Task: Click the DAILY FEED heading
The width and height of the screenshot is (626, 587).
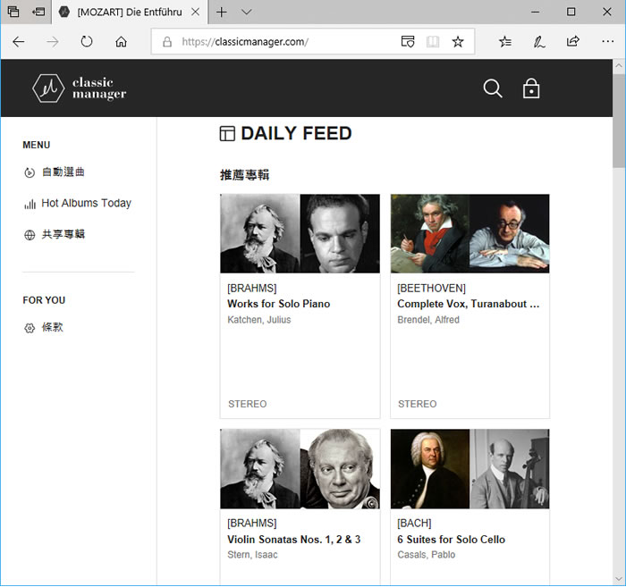Action: [296, 134]
